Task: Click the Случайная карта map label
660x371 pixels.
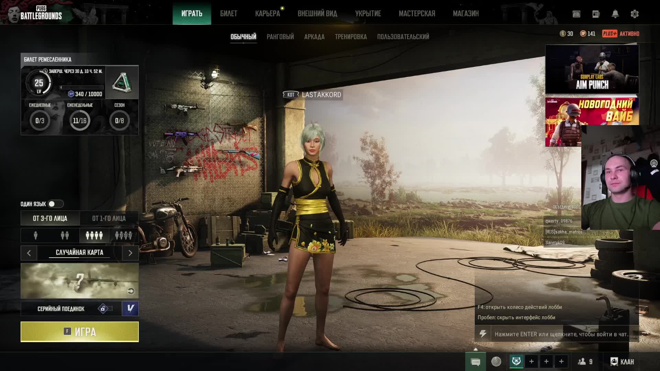Action: pyautogui.click(x=79, y=252)
